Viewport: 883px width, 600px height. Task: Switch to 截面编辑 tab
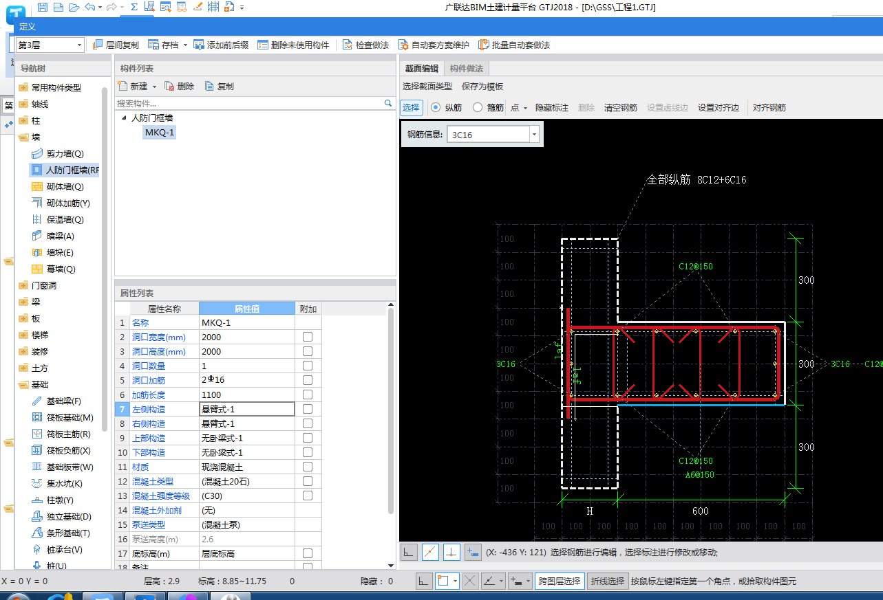click(421, 68)
